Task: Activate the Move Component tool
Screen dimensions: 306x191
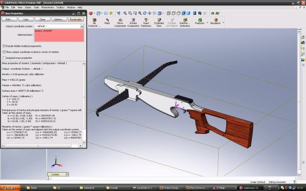Action: coord(120,23)
